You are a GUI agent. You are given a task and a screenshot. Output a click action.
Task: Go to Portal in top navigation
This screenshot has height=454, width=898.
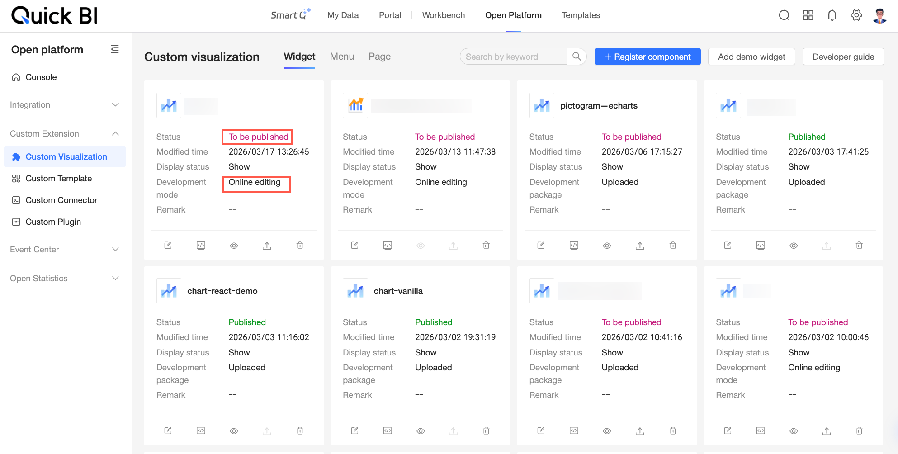coord(390,15)
